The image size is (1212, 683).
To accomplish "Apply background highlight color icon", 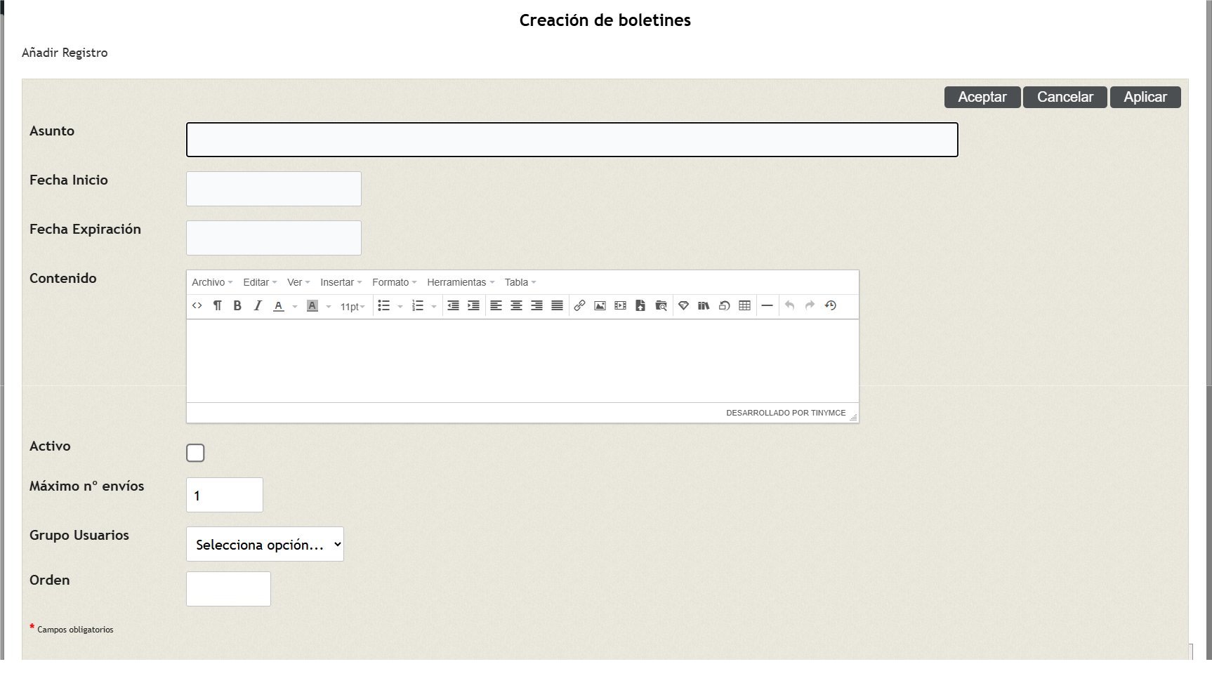I will pos(312,305).
